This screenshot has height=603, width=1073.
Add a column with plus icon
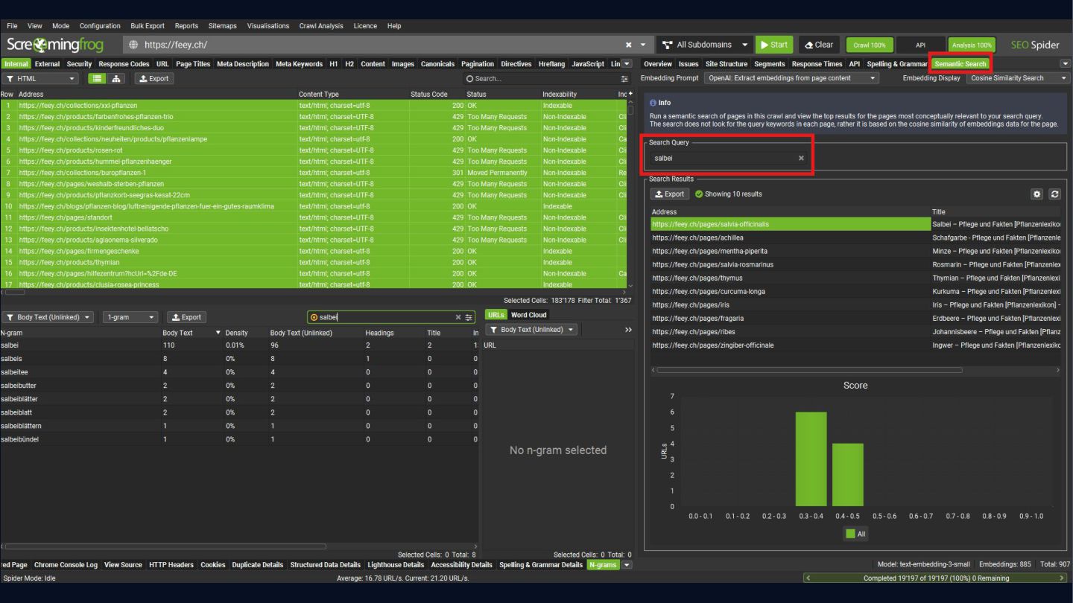click(630, 94)
